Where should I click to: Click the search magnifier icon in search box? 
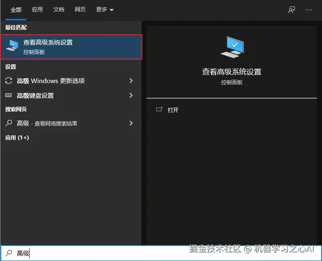tap(9, 253)
